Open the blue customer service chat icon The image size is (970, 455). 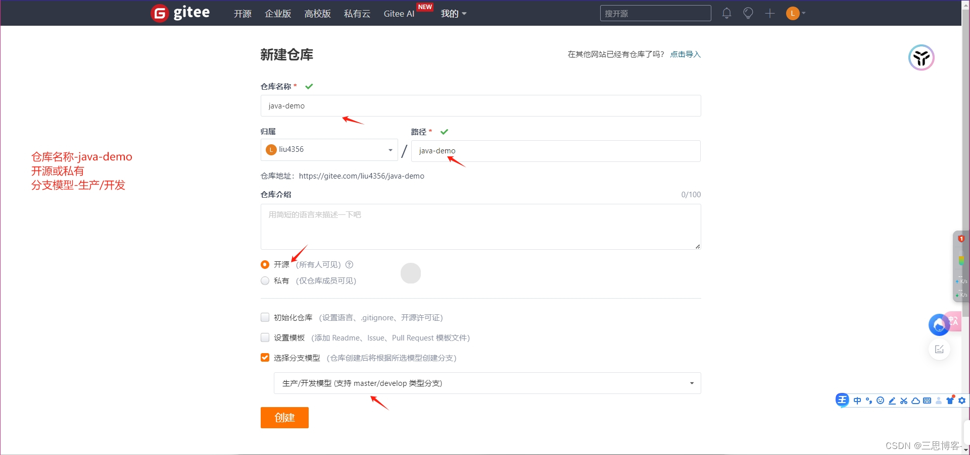(939, 325)
